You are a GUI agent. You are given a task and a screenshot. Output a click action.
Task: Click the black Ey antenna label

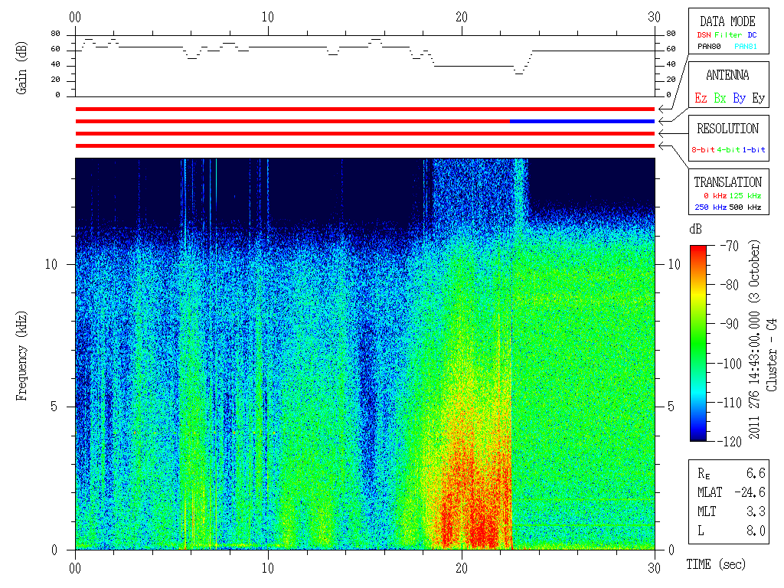[759, 98]
